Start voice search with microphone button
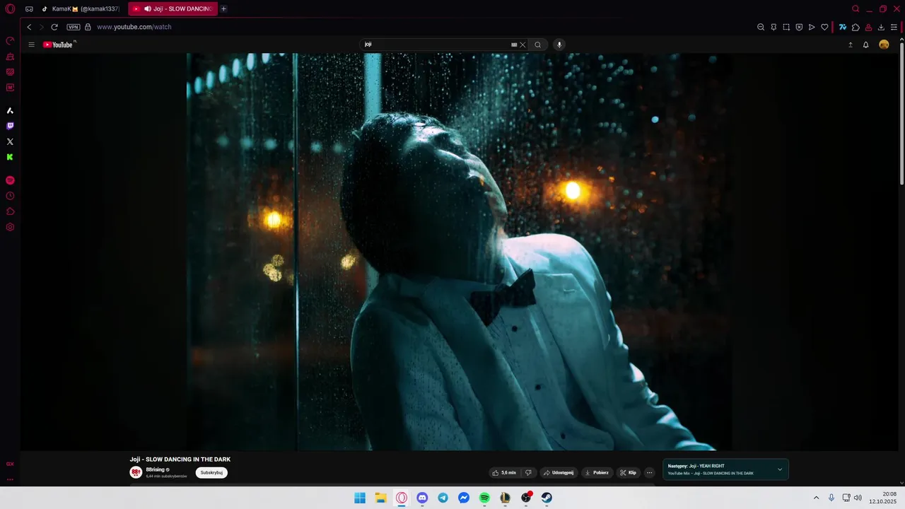 click(x=559, y=45)
